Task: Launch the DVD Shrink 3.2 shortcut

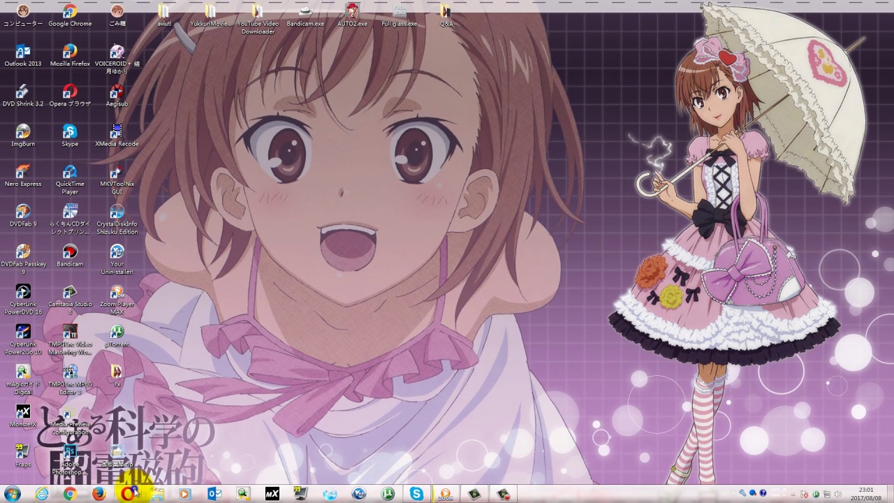Action: click(23, 96)
